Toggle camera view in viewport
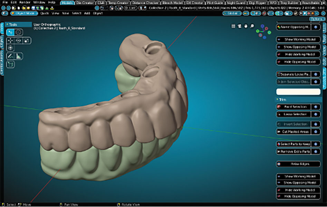 (239, 26)
